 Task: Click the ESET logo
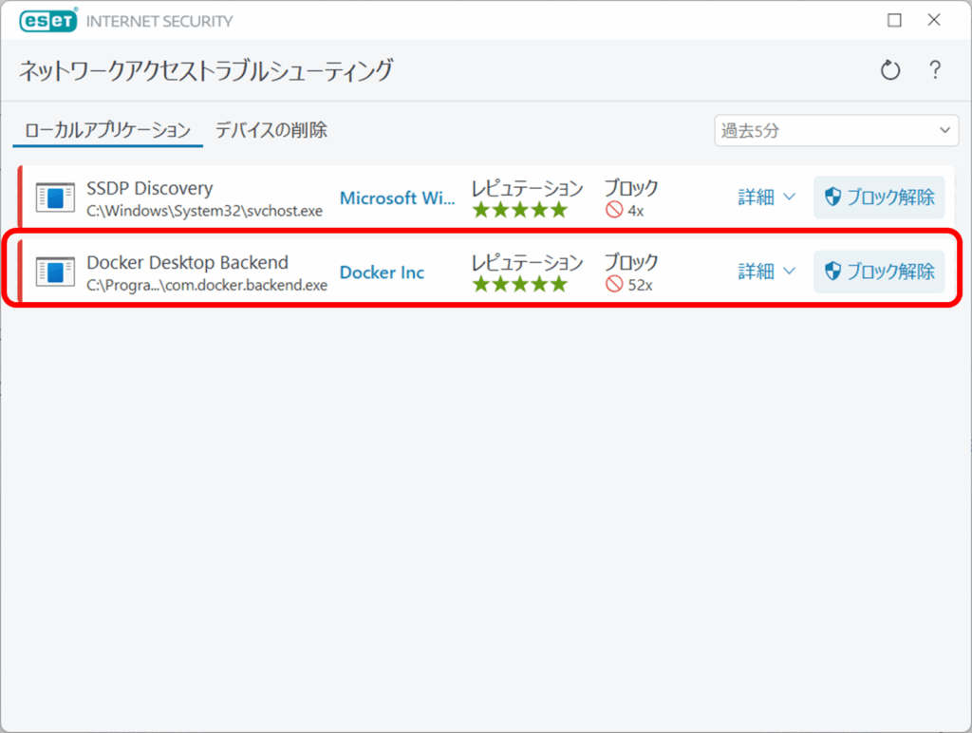[48, 21]
